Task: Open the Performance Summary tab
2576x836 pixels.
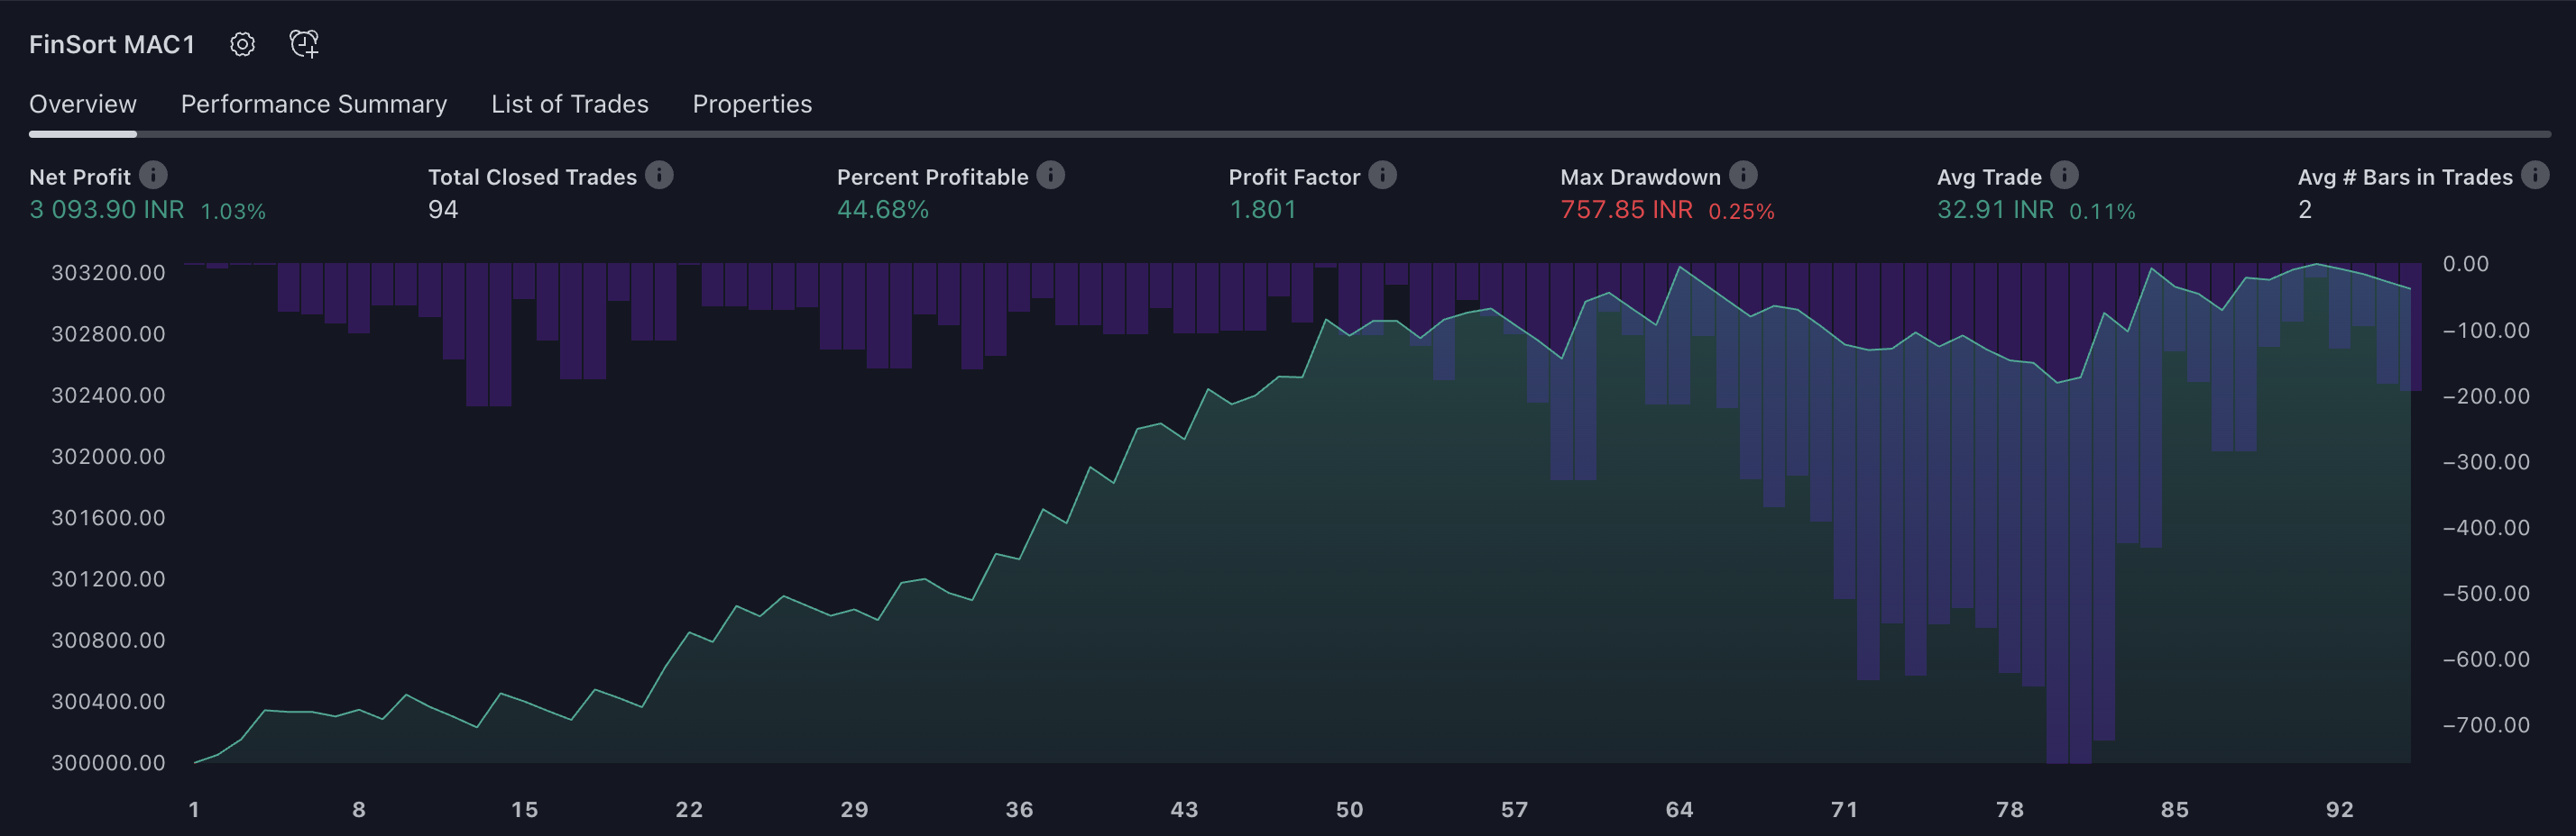Action: tap(314, 104)
